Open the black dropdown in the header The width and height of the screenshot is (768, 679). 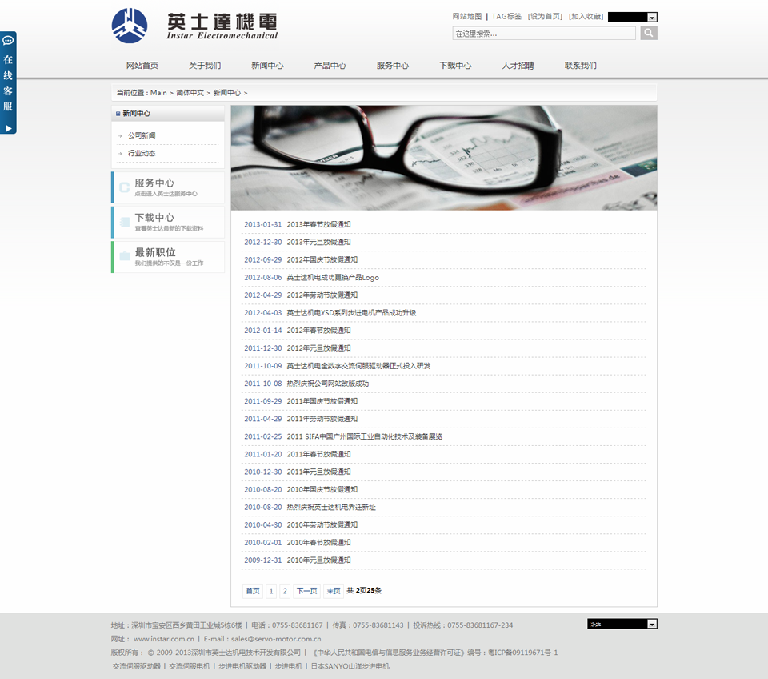coord(632,17)
